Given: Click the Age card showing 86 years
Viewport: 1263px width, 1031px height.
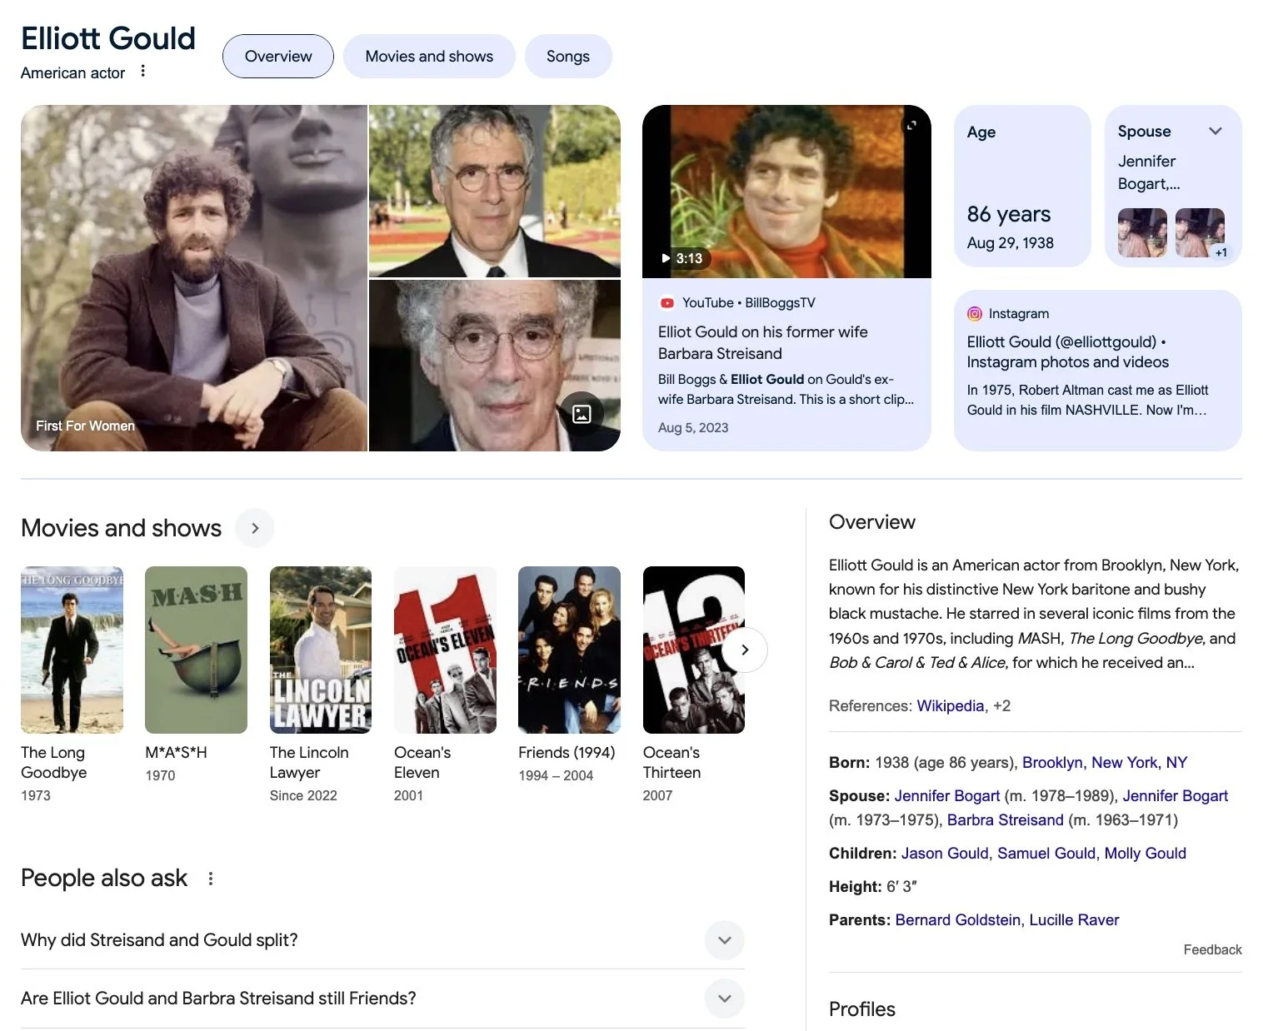Looking at the screenshot, I should pos(1022,187).
